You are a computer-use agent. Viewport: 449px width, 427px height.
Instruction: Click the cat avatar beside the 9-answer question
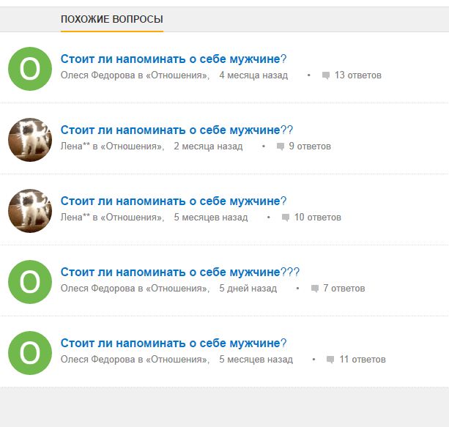tap(29, 139)
